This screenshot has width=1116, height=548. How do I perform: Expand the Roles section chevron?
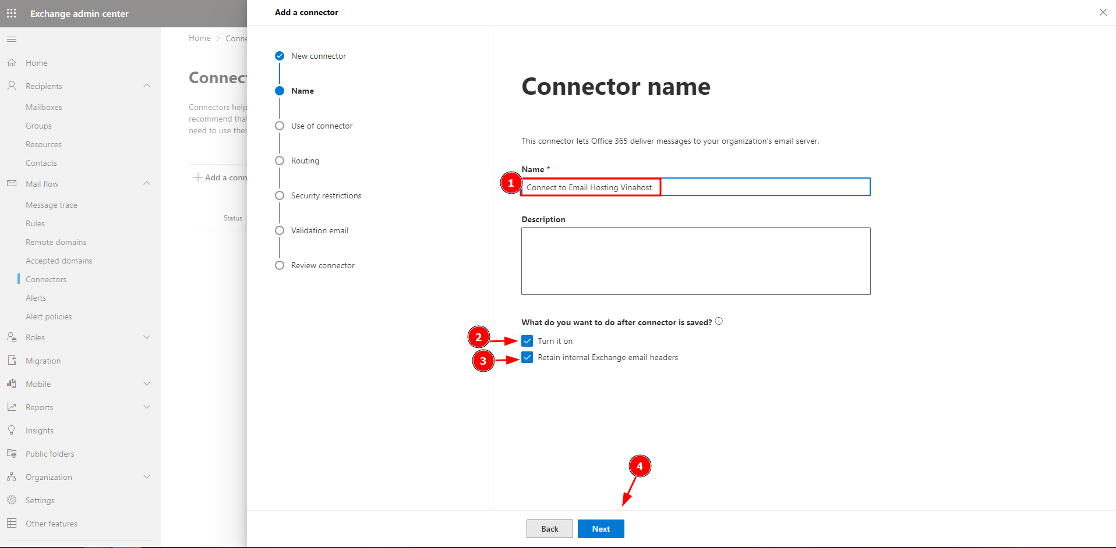147,337
